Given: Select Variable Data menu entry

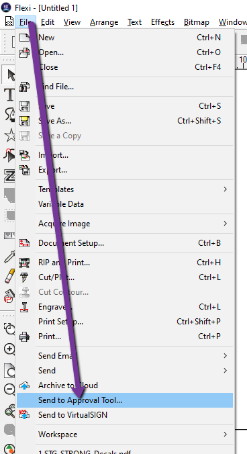Looking at the screenshot, I should click(x=125, y=204).
